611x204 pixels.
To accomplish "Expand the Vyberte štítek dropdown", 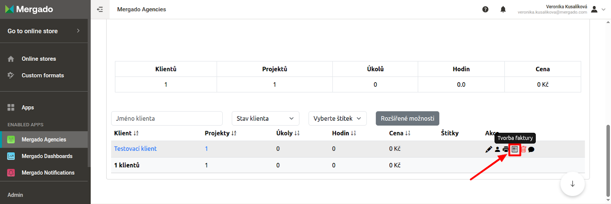I will 338,118.
